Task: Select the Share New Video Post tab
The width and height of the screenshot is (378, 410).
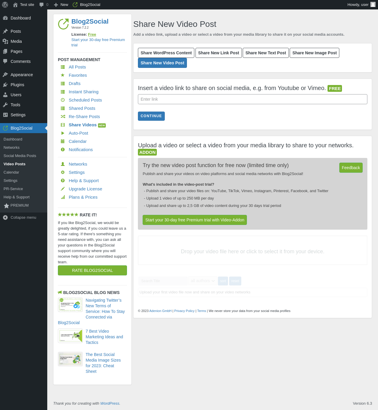Action: (162, 63)
